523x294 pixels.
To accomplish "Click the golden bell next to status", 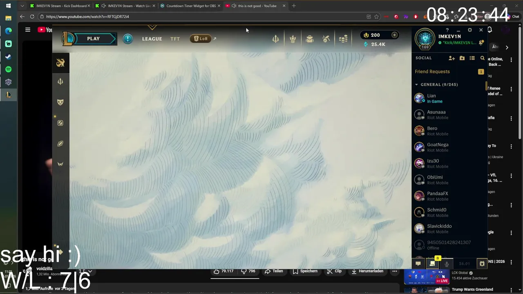I will click(x=481, y=42).
